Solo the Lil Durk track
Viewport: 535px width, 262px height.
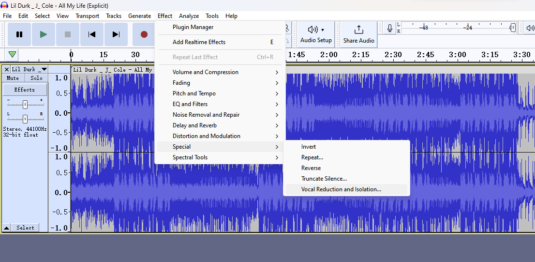[36, 78]
